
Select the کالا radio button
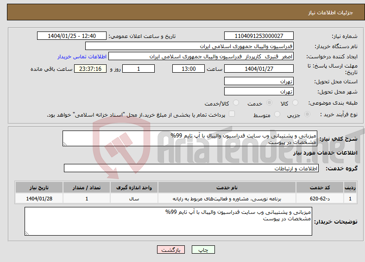pos(295,103)
